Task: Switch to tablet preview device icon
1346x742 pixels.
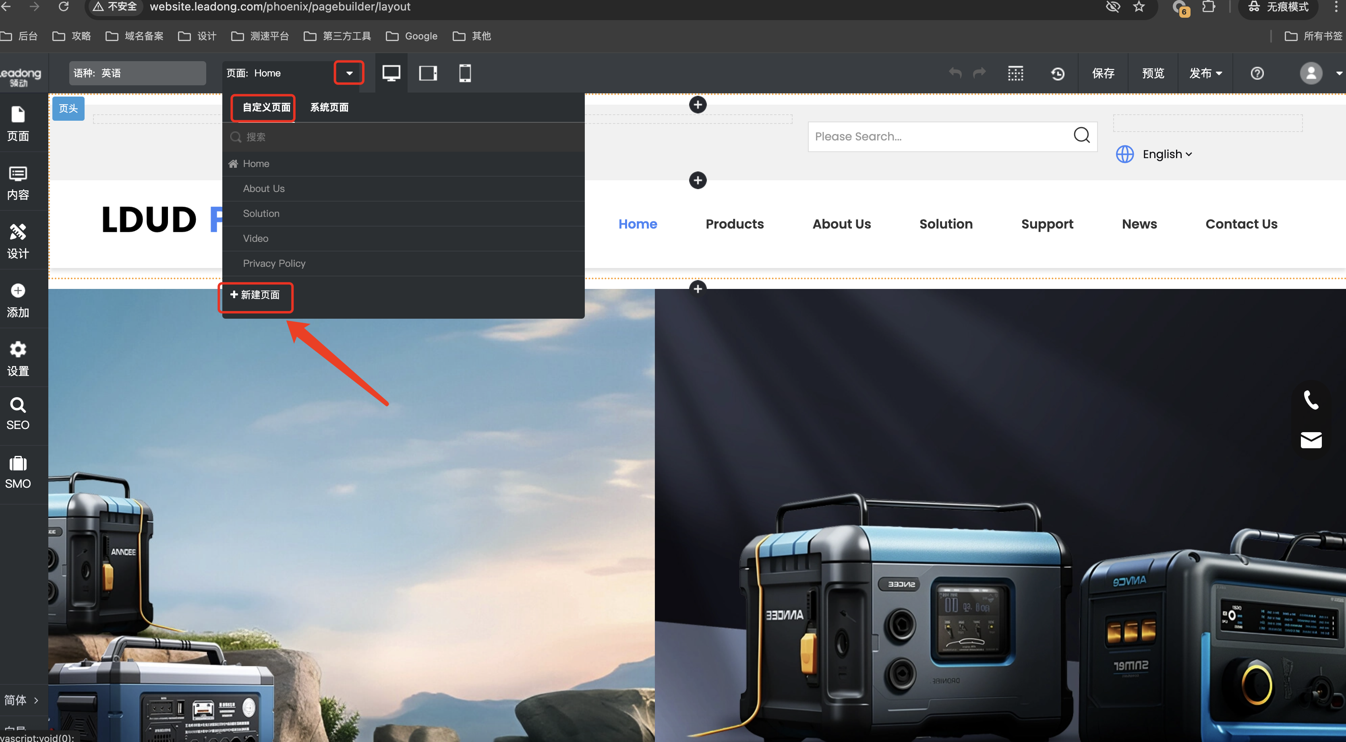Action: (x=428, y=73)
